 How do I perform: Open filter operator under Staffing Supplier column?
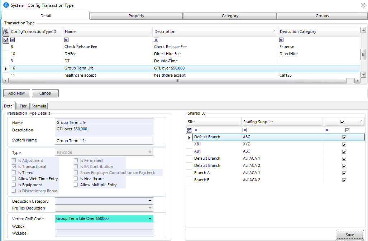(x=245, y=130)
